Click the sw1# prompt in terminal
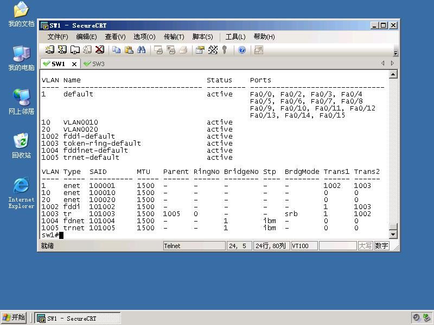 coord(50,235)
